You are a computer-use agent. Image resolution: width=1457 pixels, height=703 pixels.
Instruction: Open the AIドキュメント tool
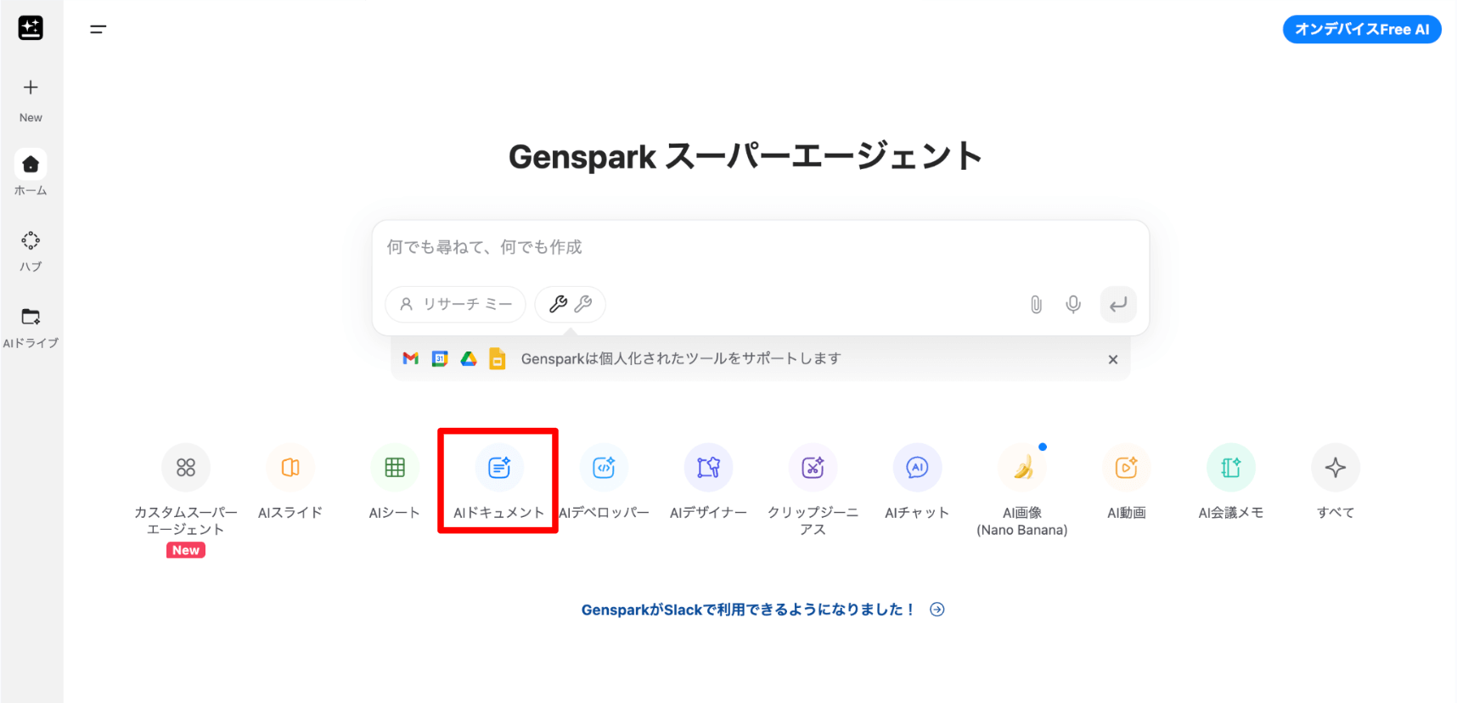pos(498,468)
